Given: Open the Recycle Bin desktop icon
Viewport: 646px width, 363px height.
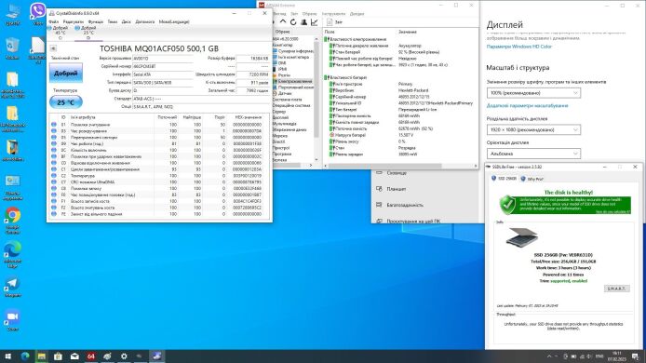Looking at the screenshot, I should 12,48.
